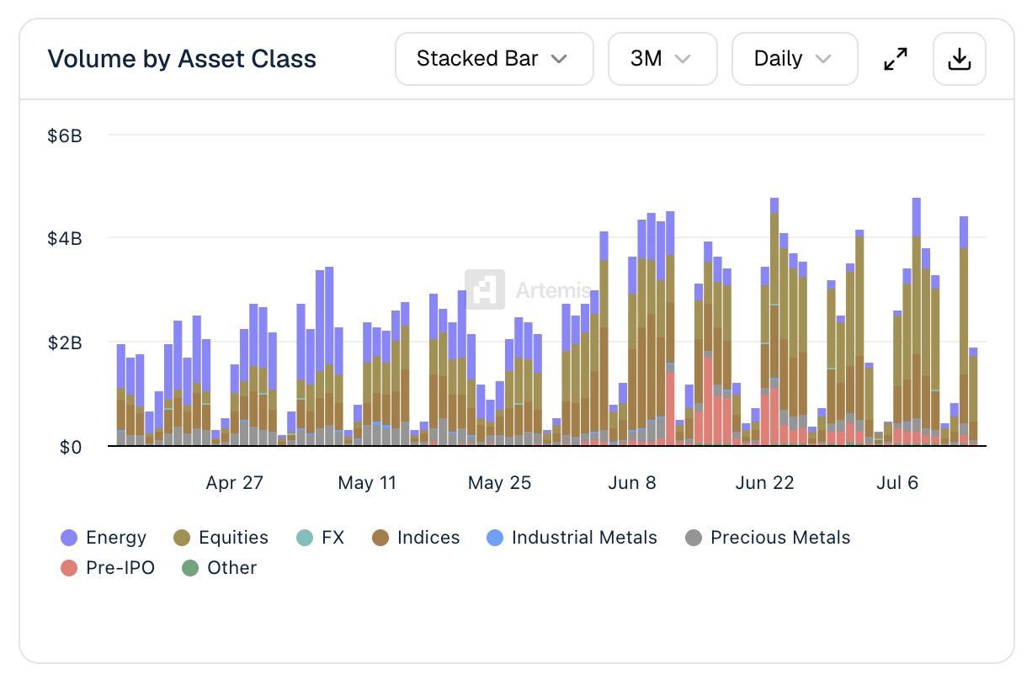Viewport: 1032px width, 685px height.
Task: Click the Volume by Asset Class title
Action: pyautogui.click(x=182, y=59)
